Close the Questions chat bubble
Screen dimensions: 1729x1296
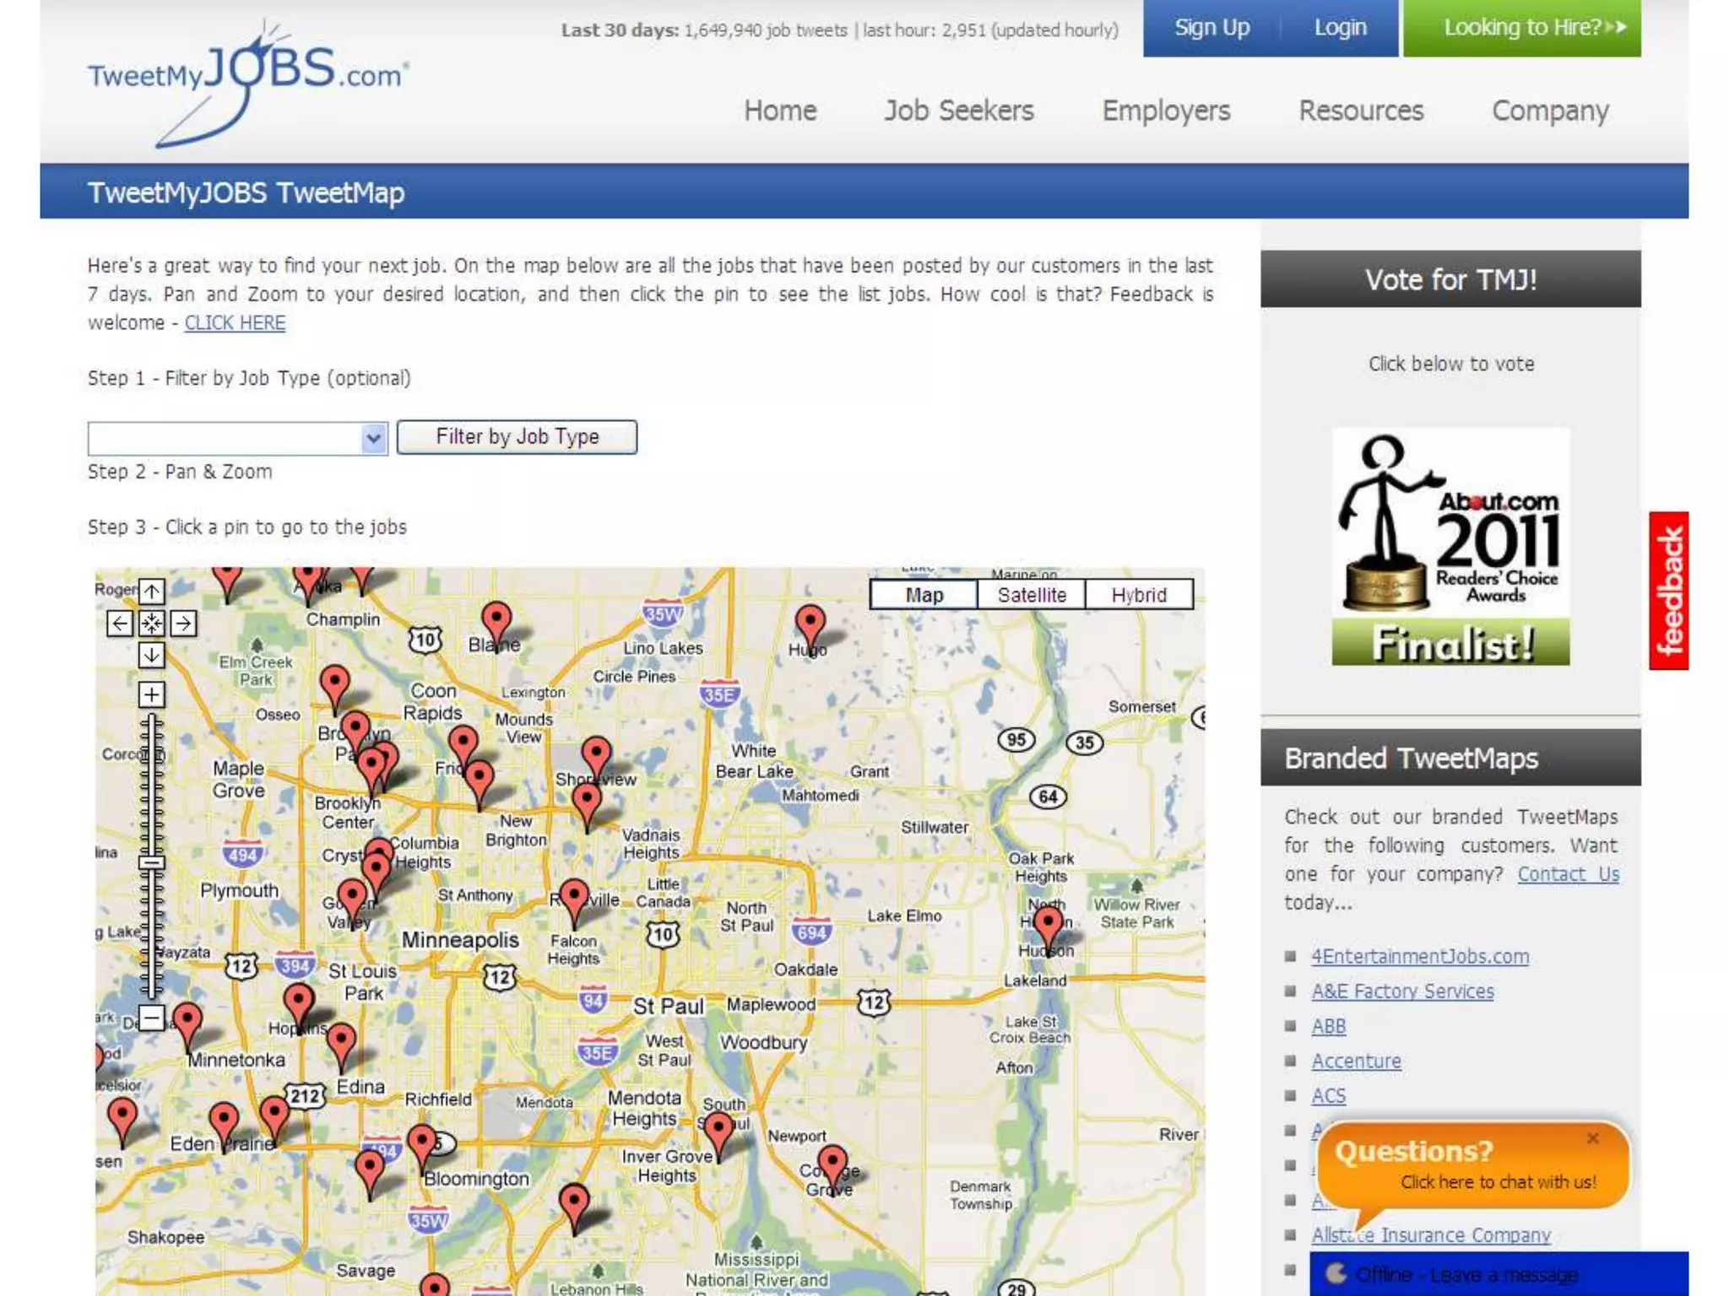(1592, 1138)
